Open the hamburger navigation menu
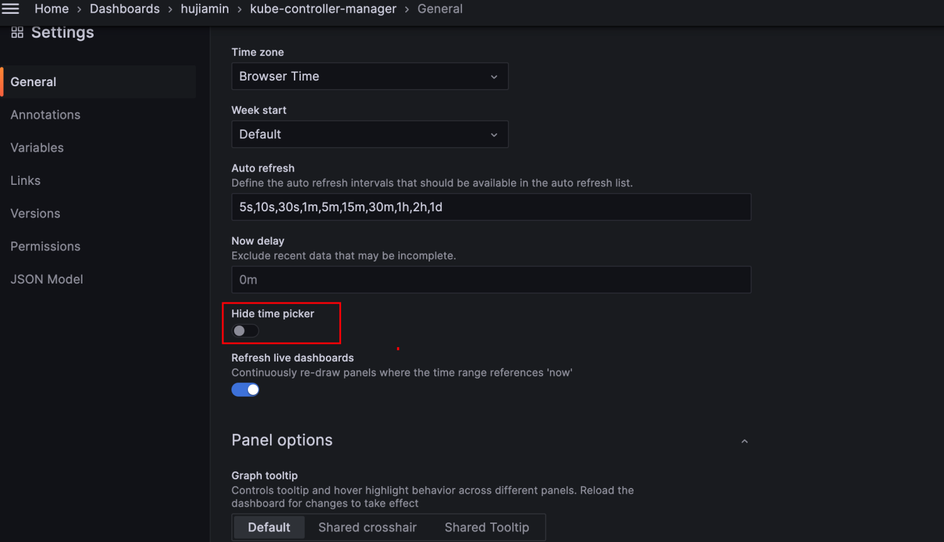 11,9
